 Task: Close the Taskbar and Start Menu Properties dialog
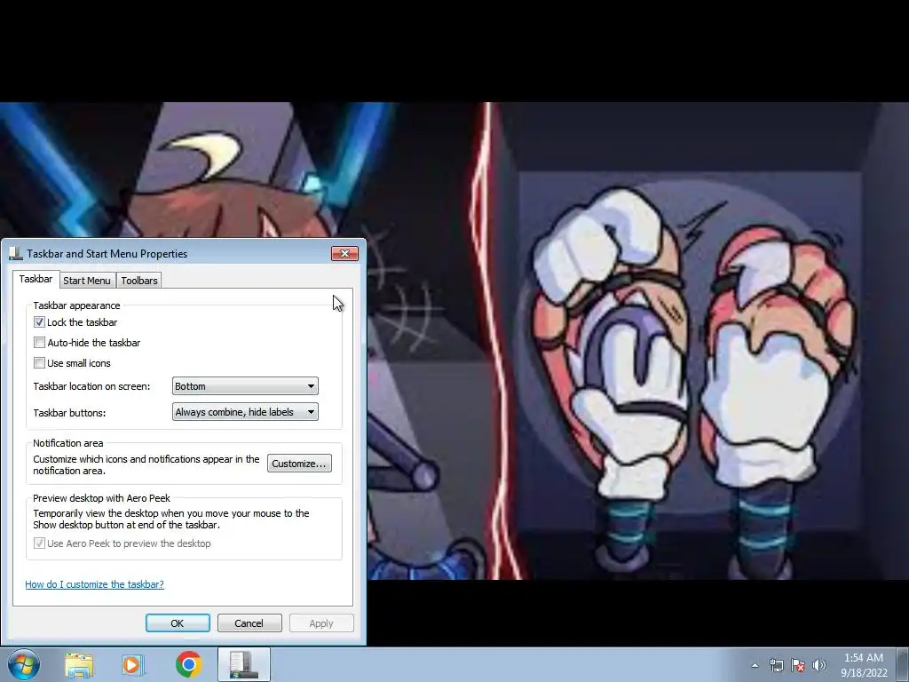coord(345,253)
